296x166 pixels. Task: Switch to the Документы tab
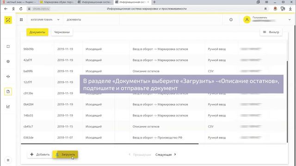[x=37, y=32]
